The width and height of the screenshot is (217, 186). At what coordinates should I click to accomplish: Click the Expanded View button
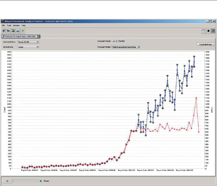click(206, 44)
